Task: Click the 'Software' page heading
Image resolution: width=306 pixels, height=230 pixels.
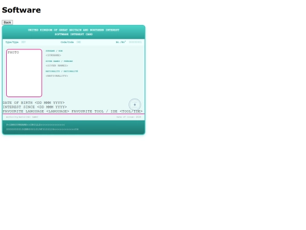Action: tap(22, 10)
